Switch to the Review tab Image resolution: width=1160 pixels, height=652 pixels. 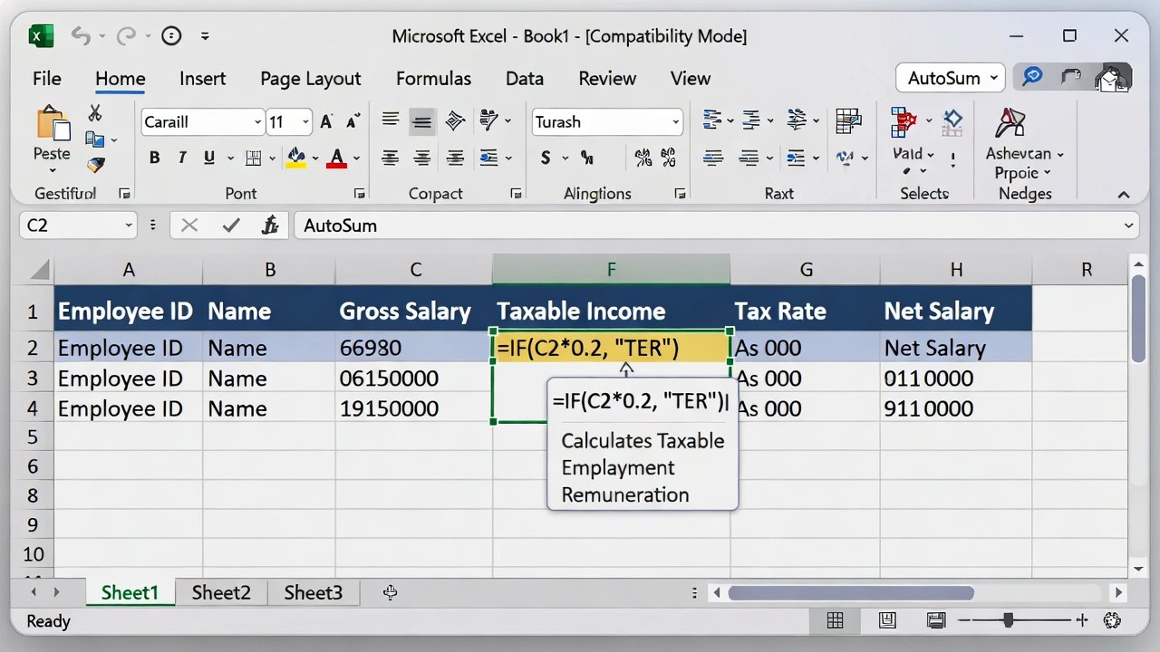pyautogui.click(x=607, y=79)
